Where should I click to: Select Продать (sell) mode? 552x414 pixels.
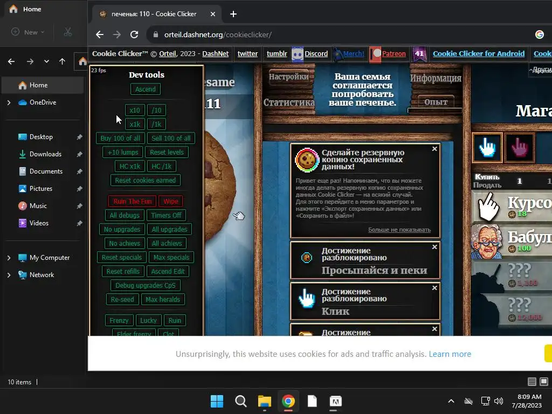click(487, 185)
